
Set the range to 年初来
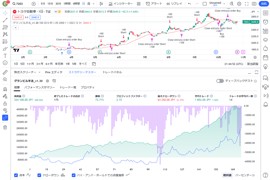tap(59, 64)
